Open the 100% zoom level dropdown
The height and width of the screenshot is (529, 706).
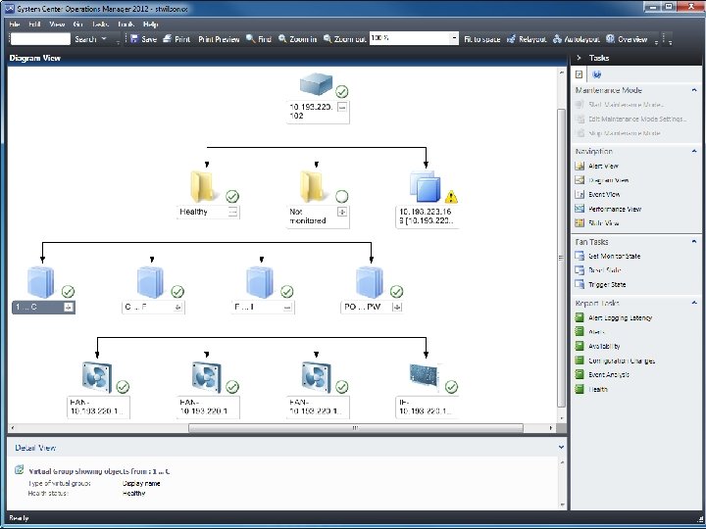click(454, 38)
